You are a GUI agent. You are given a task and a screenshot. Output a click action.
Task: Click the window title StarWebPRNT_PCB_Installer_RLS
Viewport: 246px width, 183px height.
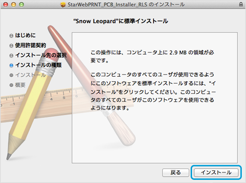coord(107,5)
